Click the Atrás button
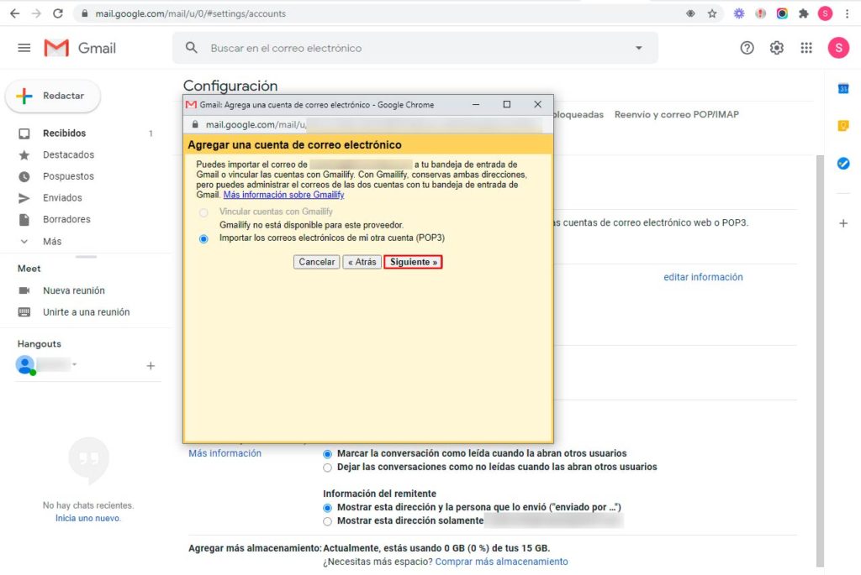The width and height of the screenshot is (861, 575). [362, 262]
